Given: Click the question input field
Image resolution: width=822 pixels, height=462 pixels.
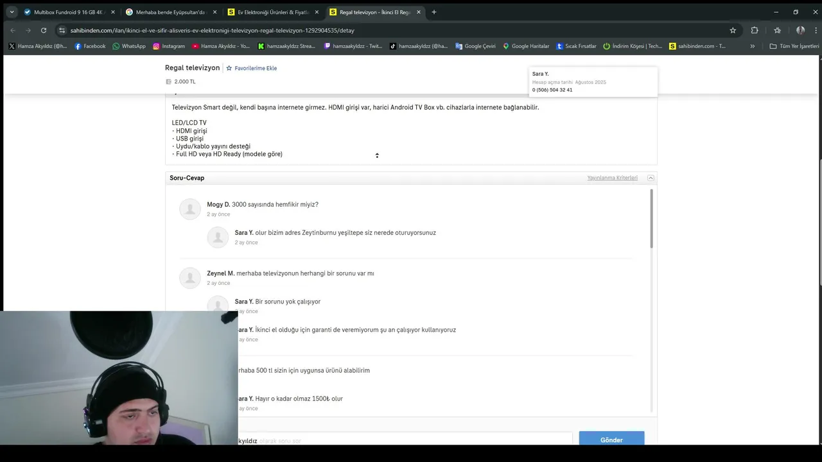Looking at the screenshot, I should click(405, 440).
